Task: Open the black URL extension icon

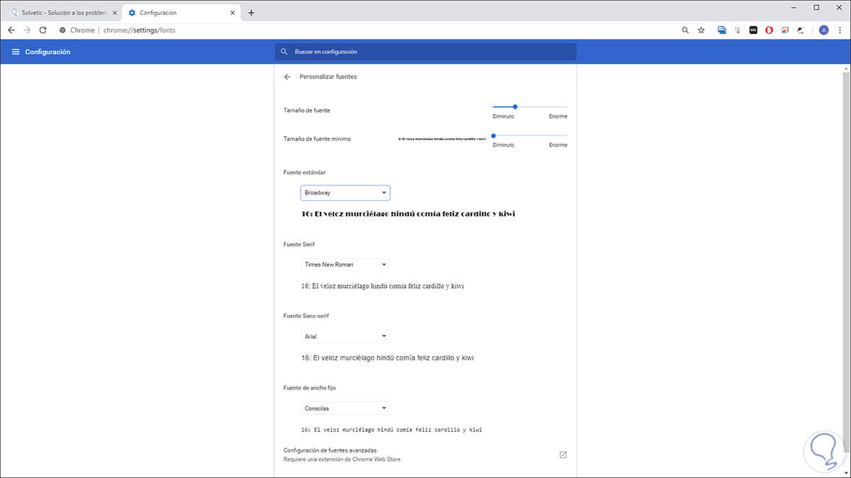Action: (753, 30)
